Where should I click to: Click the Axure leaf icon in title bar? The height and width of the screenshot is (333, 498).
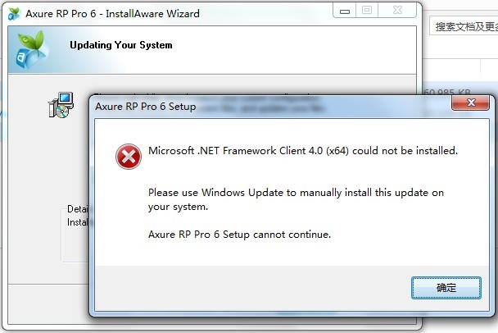(14, 14)
